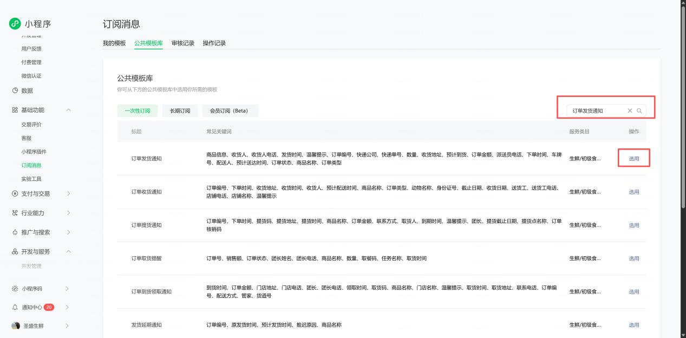Collapse the 基础功能 section chevron

coord(68,110)
